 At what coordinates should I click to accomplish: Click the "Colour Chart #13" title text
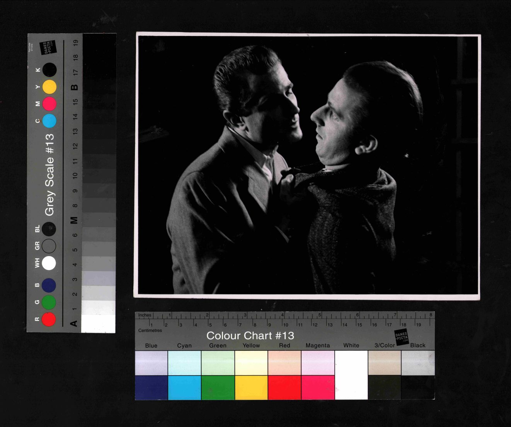[x=250, y=335]
